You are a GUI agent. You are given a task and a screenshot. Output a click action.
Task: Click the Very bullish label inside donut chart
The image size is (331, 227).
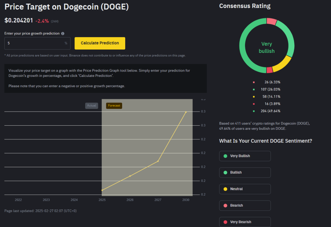point(267,47)
